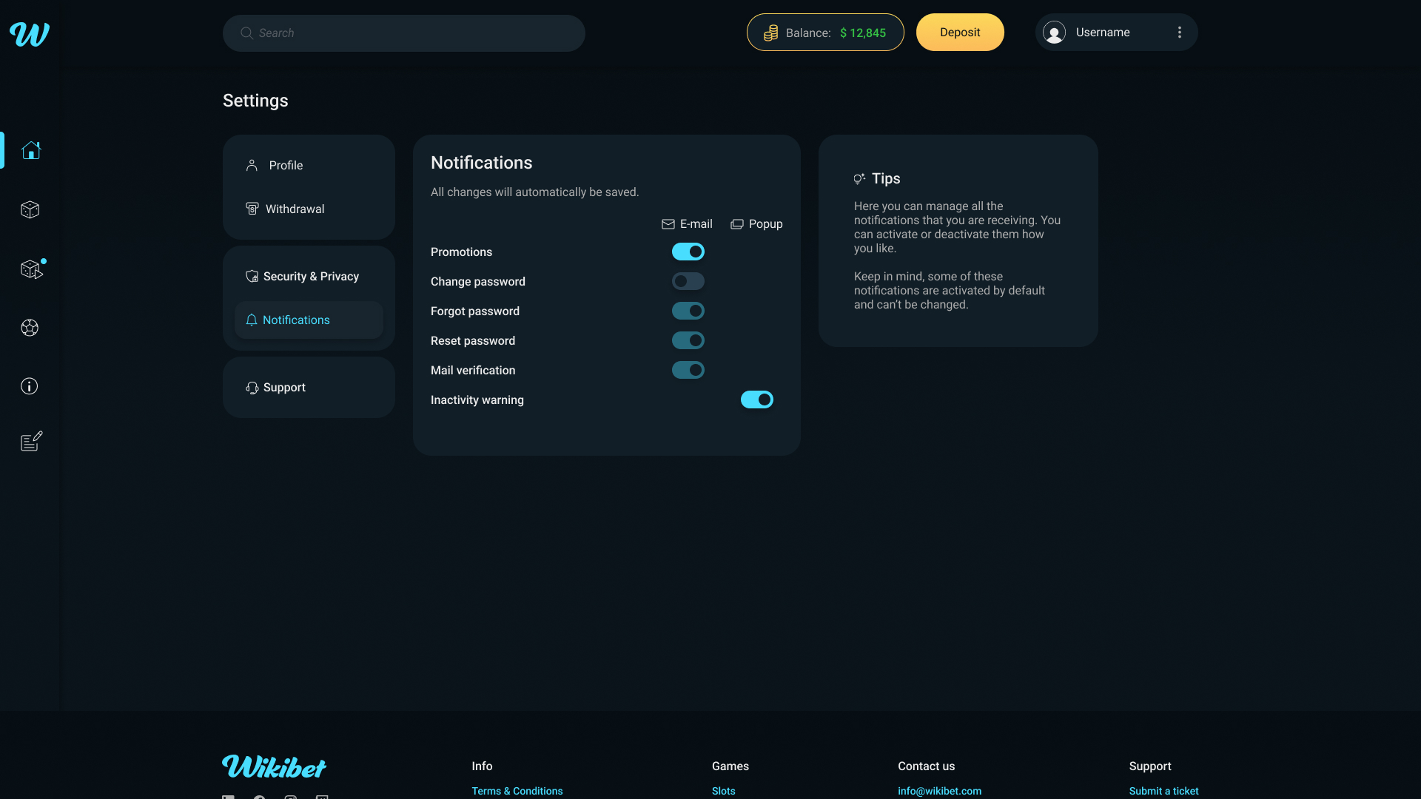
Task: Click the edit/blog icon at sidebar bottom
Action: [x=30, y=441]
